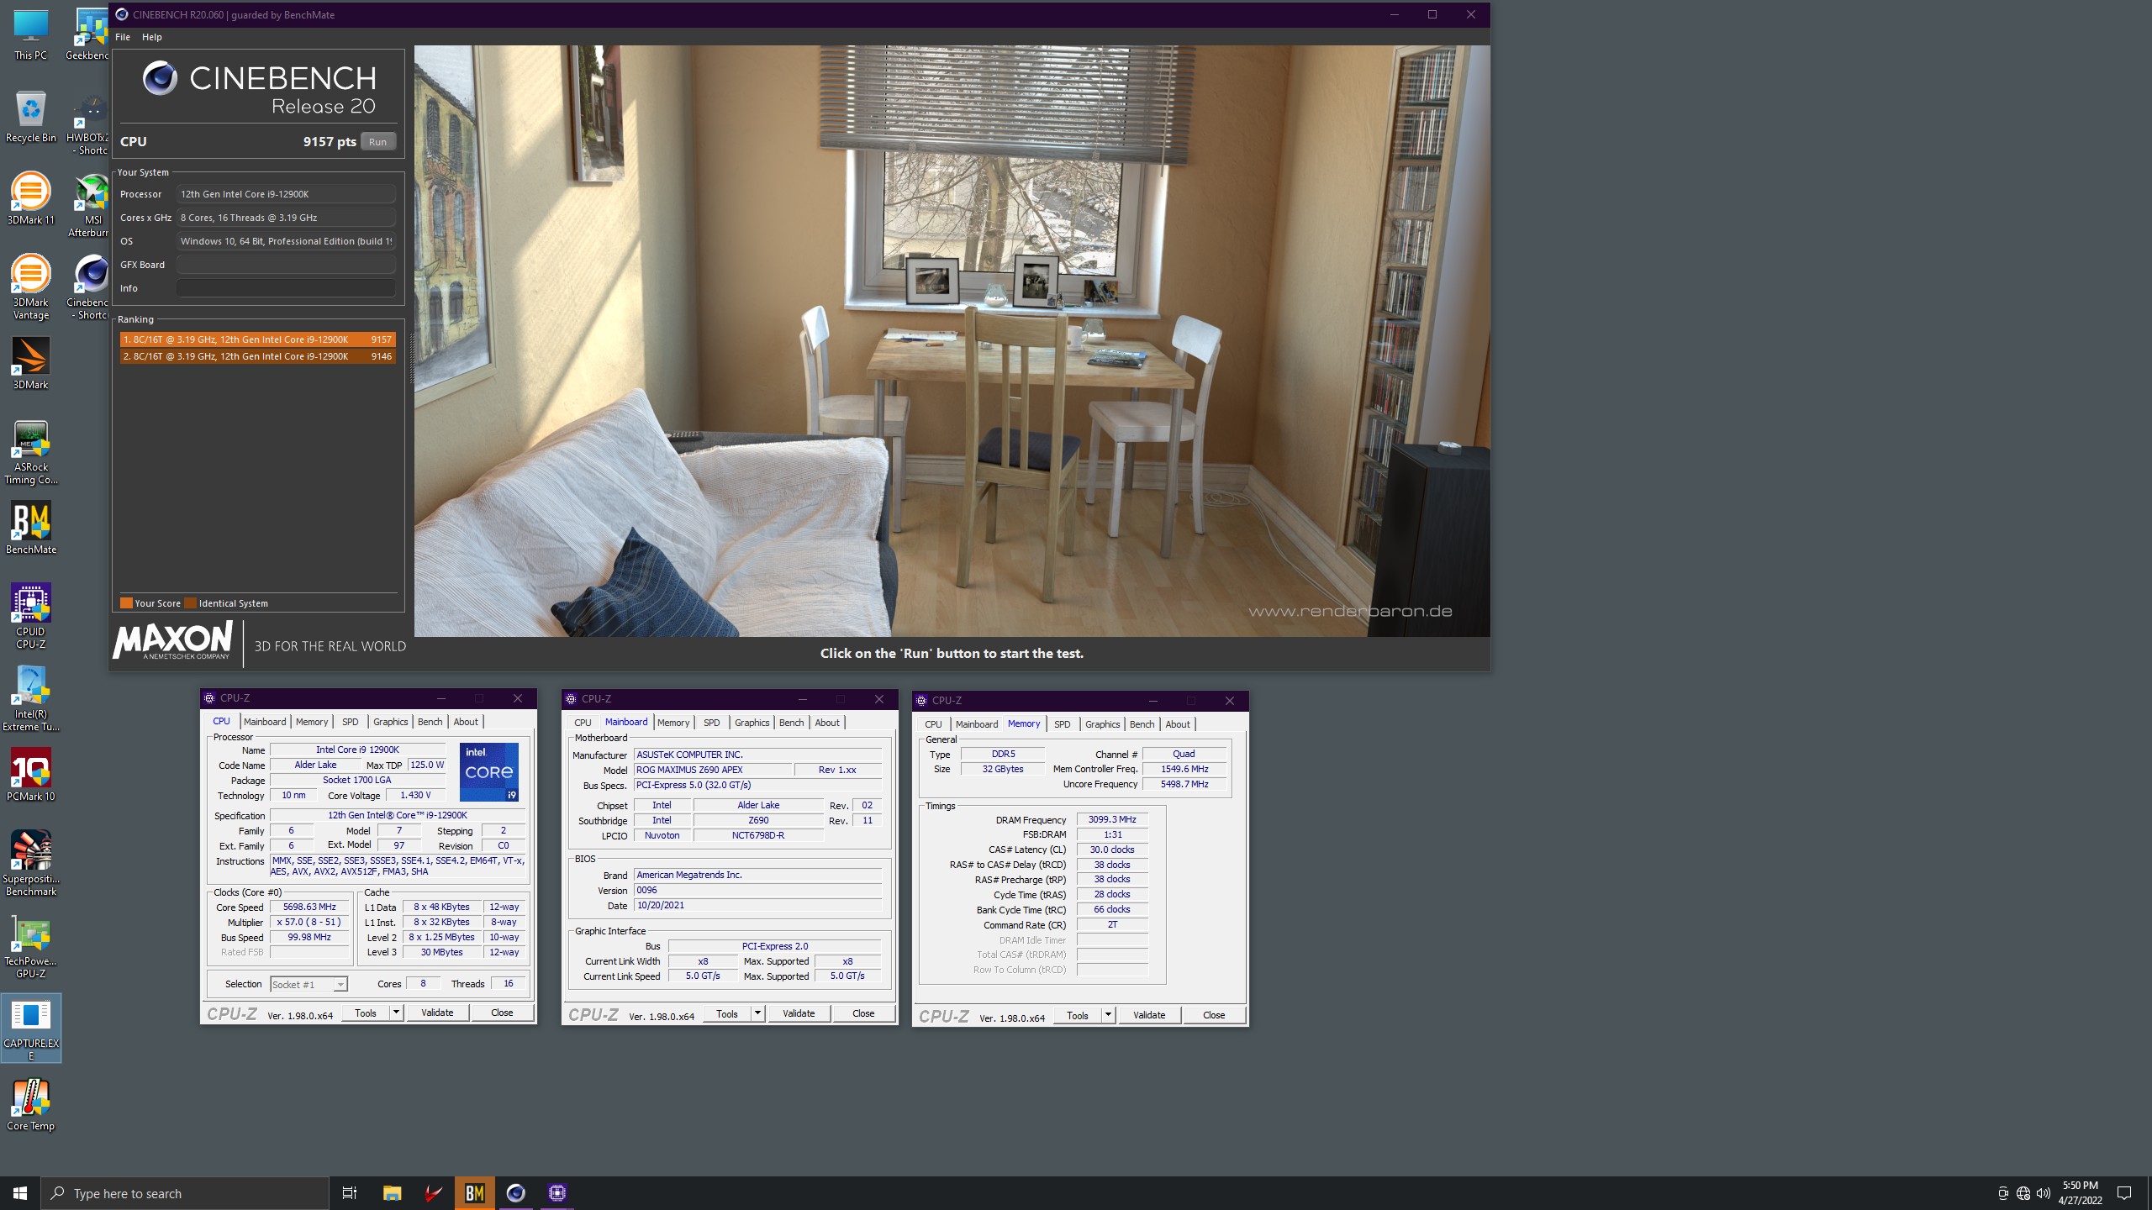
Task: Select second ranking entry scoring 9146
Action: [x=257, y=356]
